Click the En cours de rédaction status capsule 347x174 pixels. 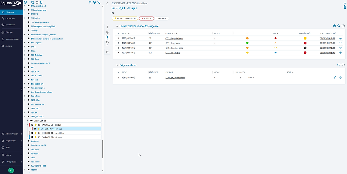[x=125, y=18]
